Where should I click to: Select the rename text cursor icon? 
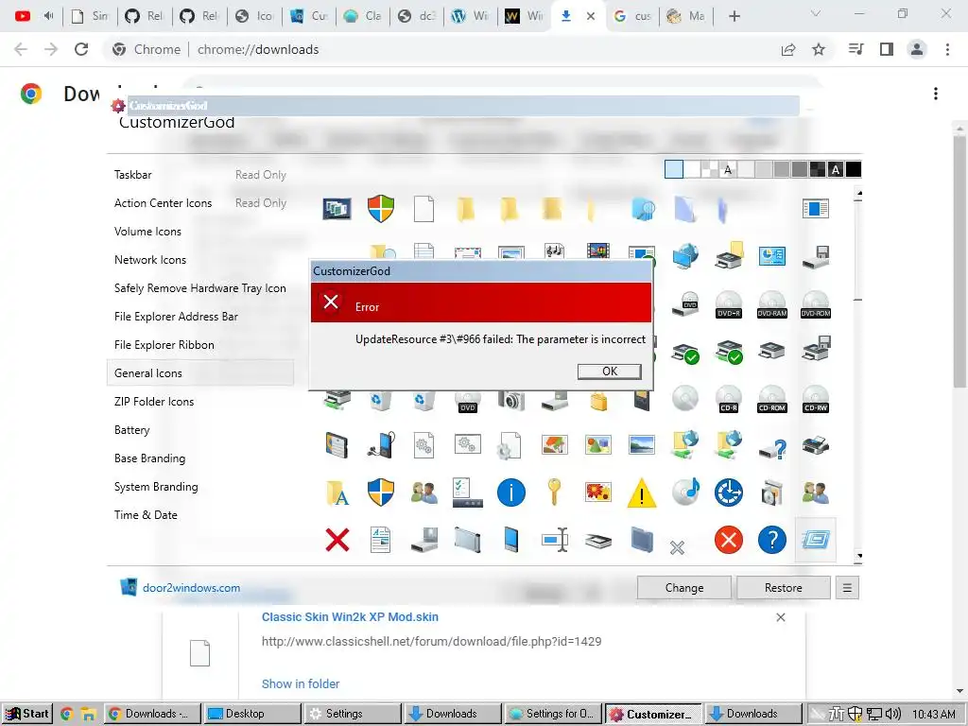[x=554, y=540]
